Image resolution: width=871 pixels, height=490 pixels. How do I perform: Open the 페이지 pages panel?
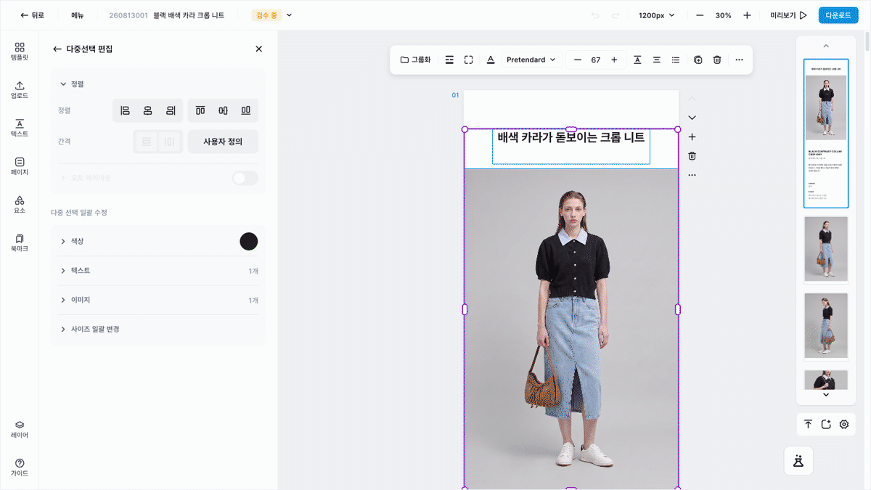[20, 166]
